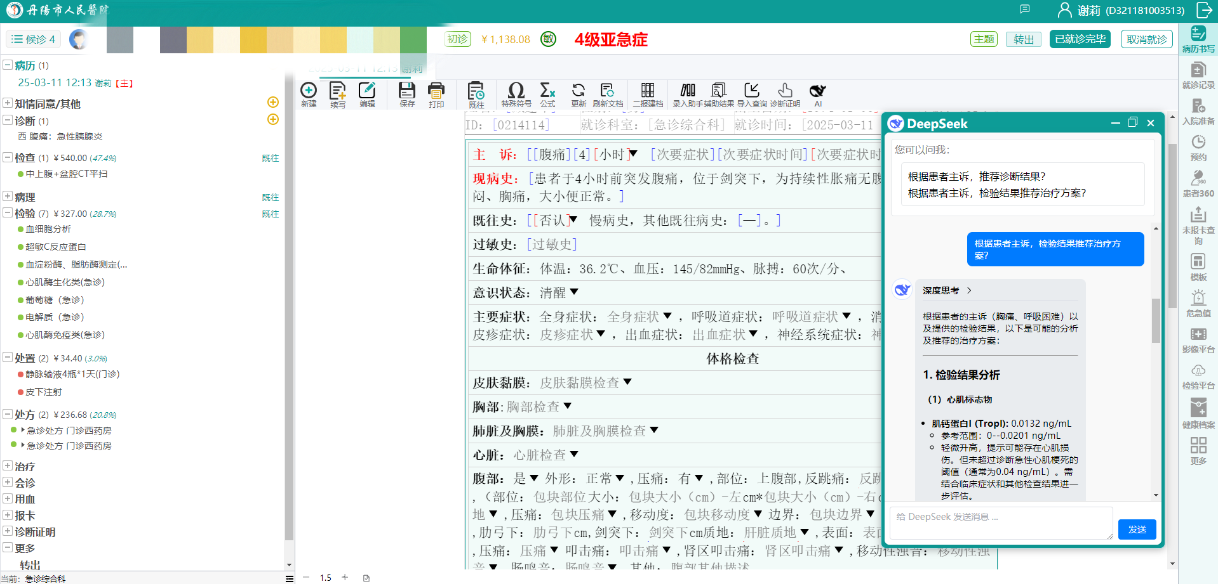Open 入院准备 in the right sidebar
Viewport: 1218px width, 584px height.
click(1198, 112)
